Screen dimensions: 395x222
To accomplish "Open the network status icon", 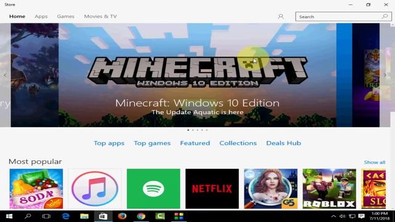I will [352, 216].
